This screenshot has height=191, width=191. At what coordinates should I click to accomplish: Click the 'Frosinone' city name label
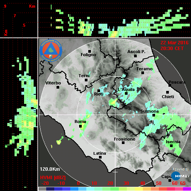click(x=125, y=139)
